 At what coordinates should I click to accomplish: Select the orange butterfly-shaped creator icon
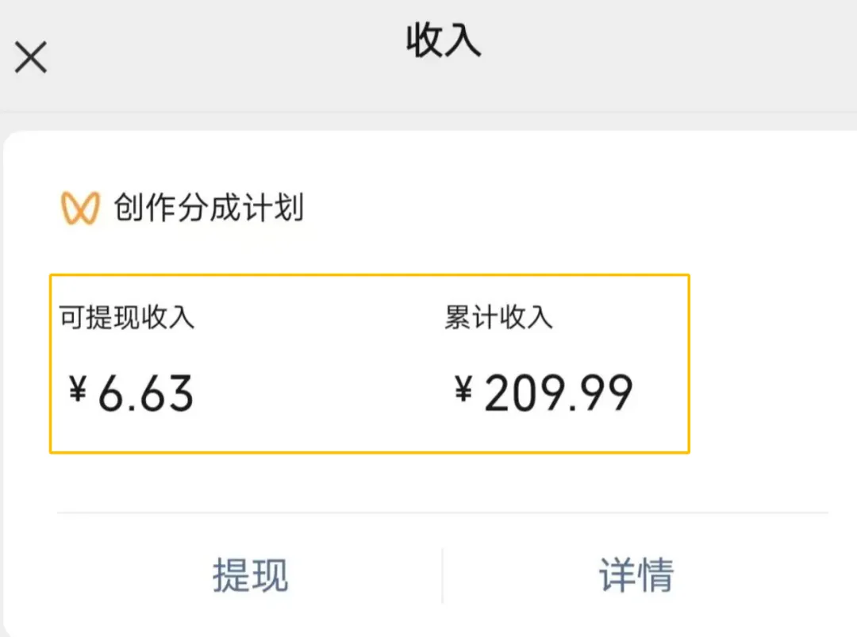pyautogui.click(x=79, y=207)
